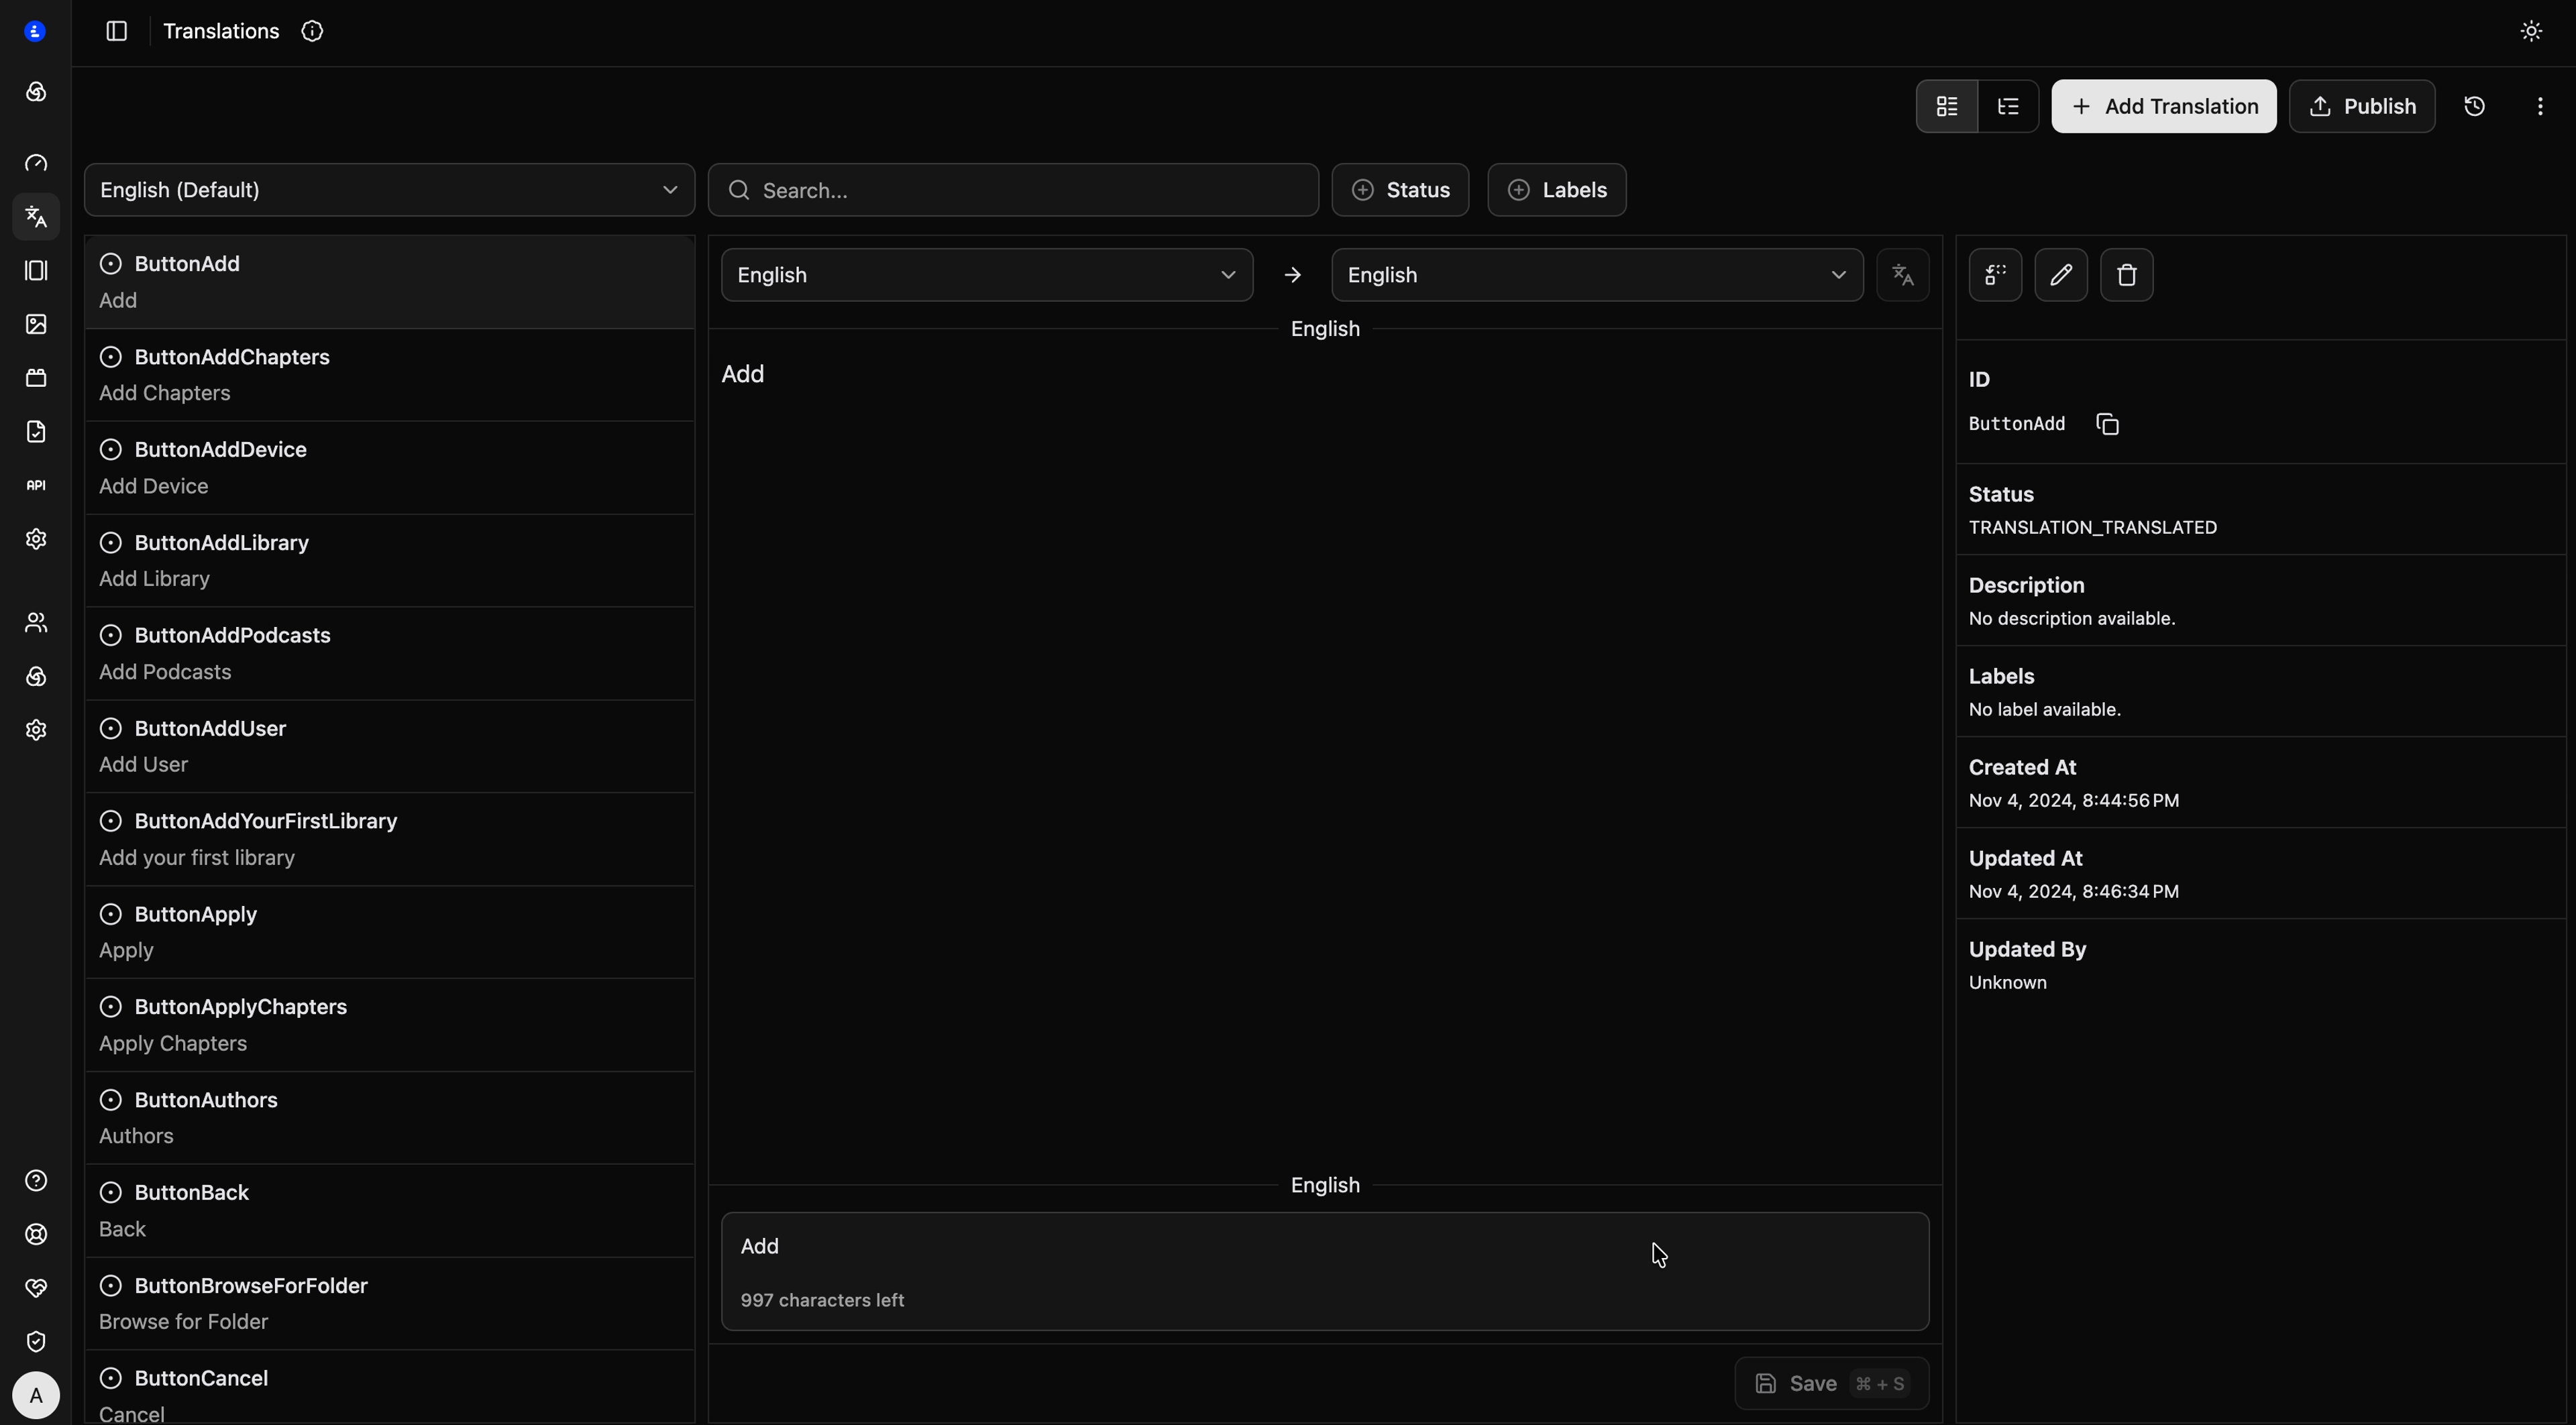Image resolution: width=2576 pixels, height=1425 pixels.
Task: Click the pencil edit icon
Action: pos(2061,275)
